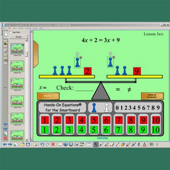Image resolution: width=170 pixels, height=170 pixels.
Task: Select the Magic Pen tool
Action: tap(133, 145)
